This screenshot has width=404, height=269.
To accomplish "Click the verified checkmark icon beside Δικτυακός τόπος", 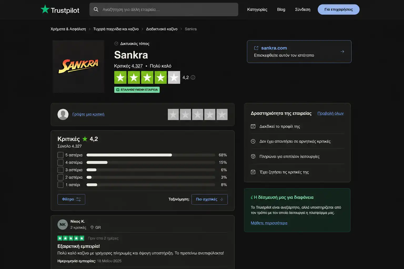I will (x=116, y=44).
